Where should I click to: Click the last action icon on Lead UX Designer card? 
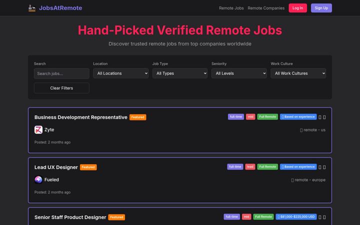324,167
